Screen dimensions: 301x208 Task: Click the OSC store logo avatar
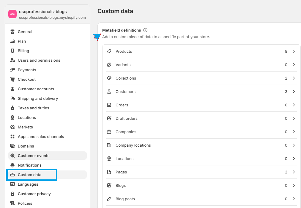point(12,14)
